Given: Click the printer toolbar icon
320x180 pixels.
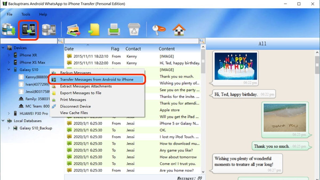Looking at the screenshot, I should point(114,29).
